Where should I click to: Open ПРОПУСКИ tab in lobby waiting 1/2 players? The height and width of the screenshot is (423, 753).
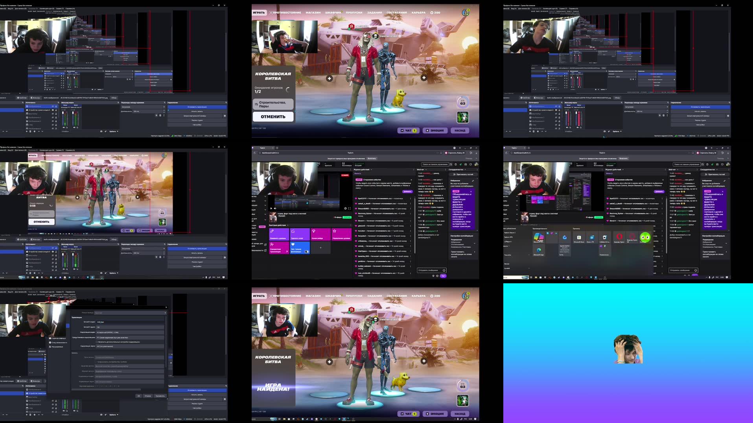354,13
